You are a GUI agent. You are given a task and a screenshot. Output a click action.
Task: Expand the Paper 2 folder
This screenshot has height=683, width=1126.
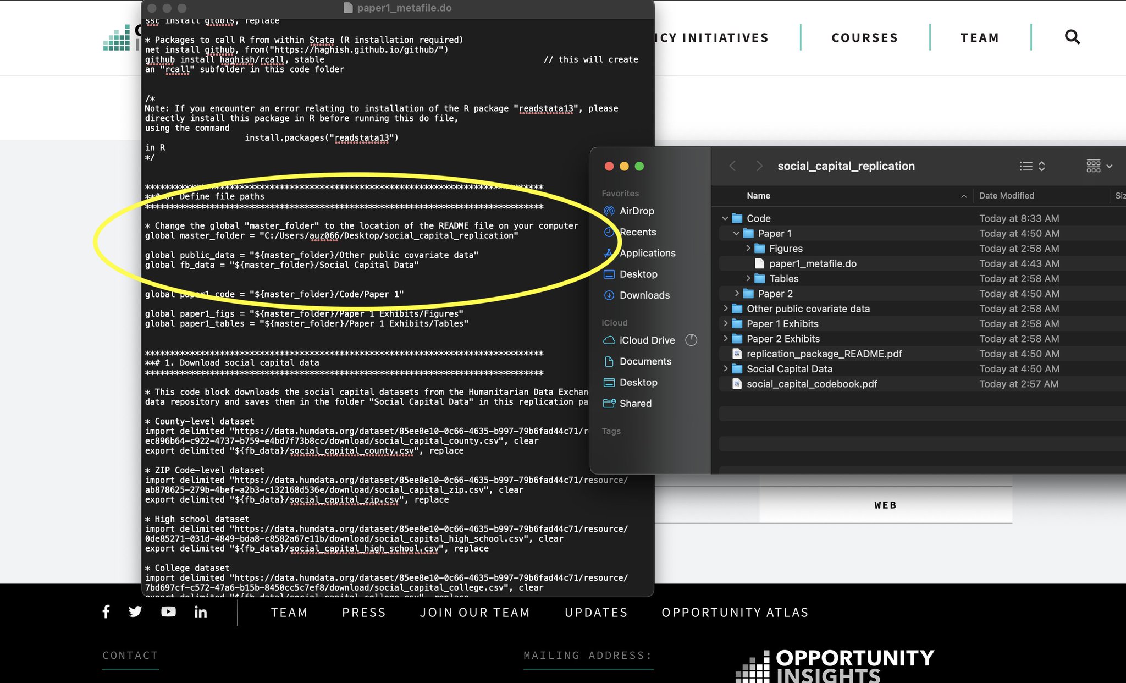click(737, 294)
